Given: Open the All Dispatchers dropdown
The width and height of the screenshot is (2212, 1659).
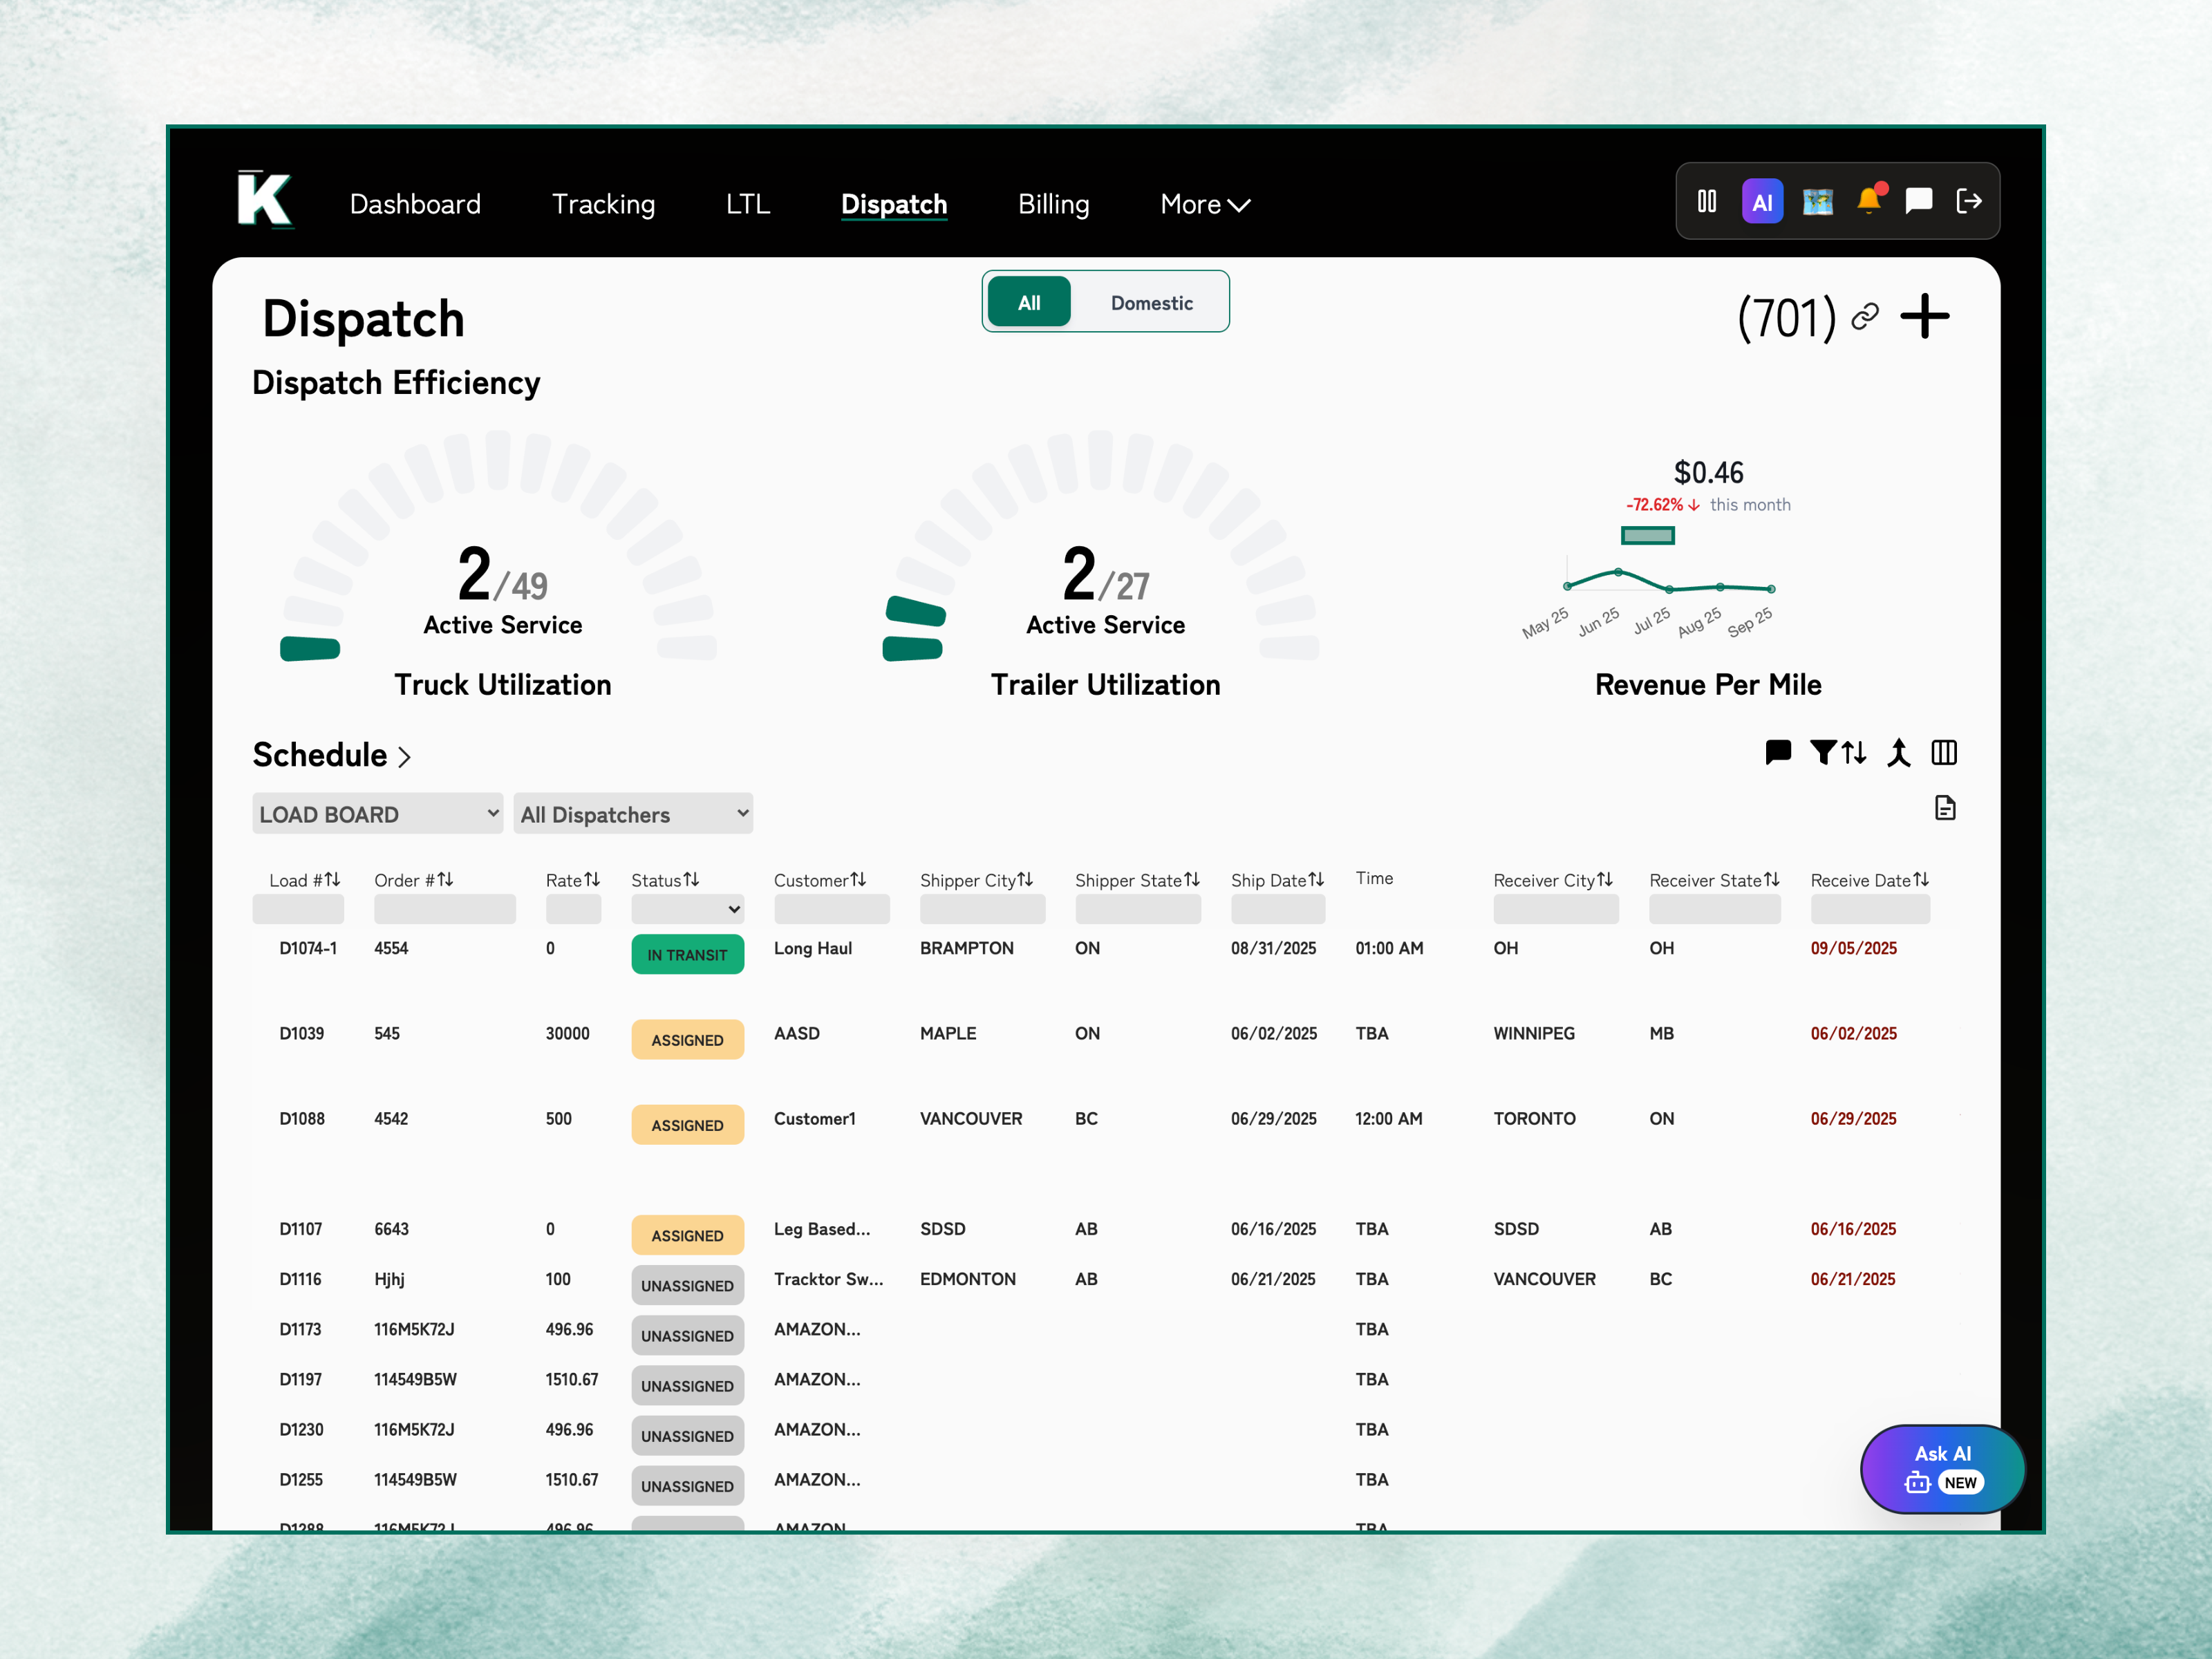Looking at the screenshot, I should point(633,814).
